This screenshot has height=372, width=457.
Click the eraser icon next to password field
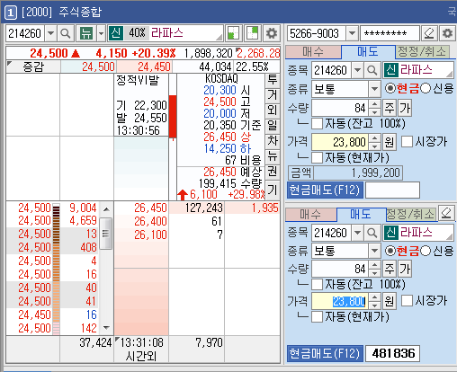tap(429, 33)
